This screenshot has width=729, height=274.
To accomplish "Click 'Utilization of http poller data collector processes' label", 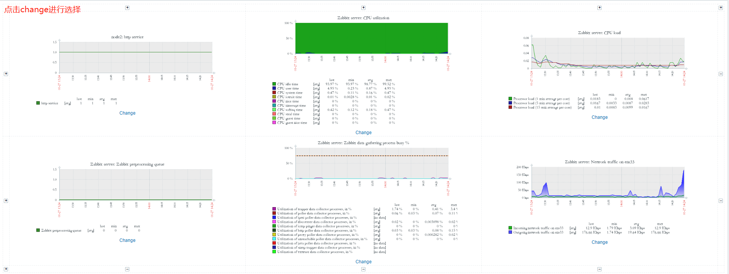I will pyautogui.click(x=316, y=230).
